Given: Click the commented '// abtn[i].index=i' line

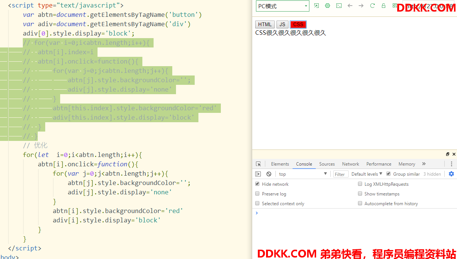Looking at the screenshot, I should coord(58,52).
